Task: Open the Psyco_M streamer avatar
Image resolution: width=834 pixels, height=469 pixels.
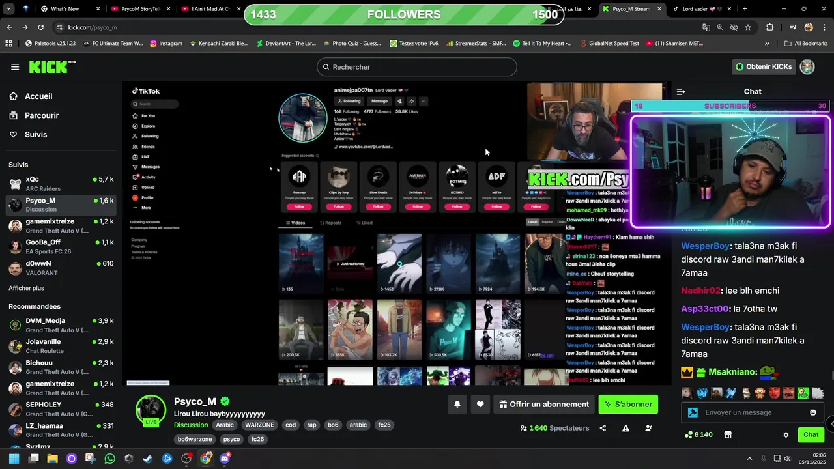Action: [x=151, y=409]
